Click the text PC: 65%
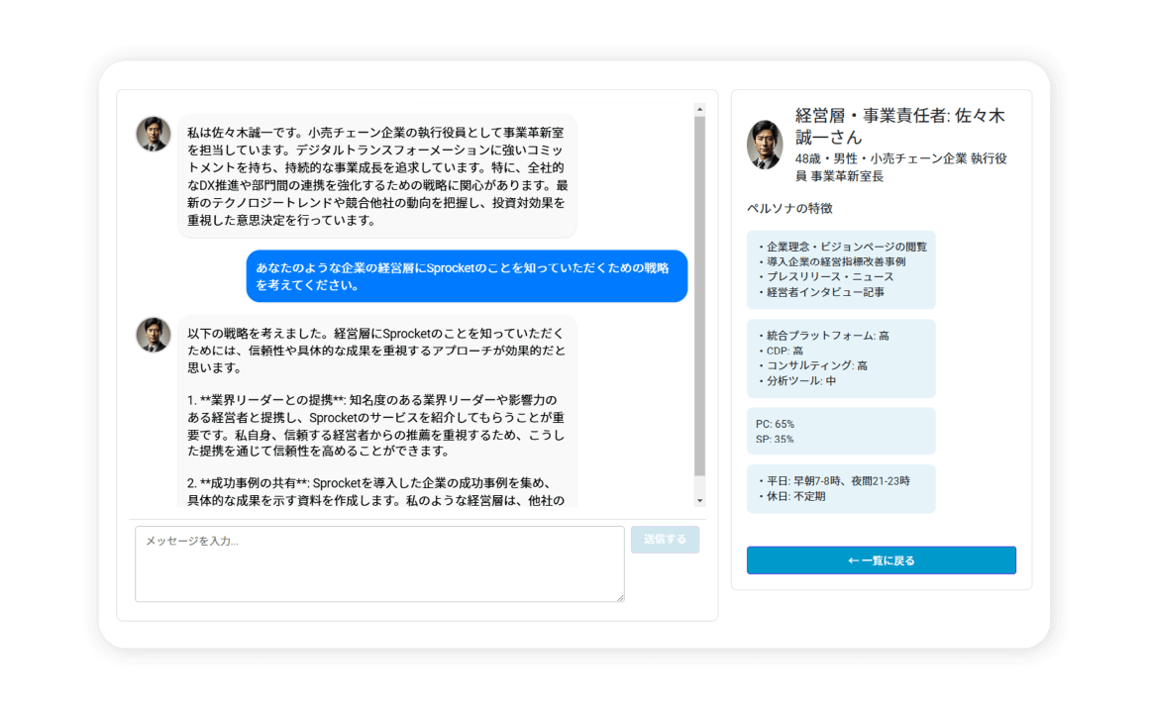1149x709 pixels. click(775, 424)
